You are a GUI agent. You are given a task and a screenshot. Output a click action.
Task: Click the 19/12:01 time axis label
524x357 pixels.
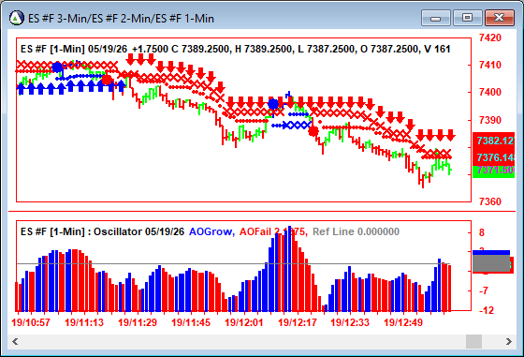(244, 322)
